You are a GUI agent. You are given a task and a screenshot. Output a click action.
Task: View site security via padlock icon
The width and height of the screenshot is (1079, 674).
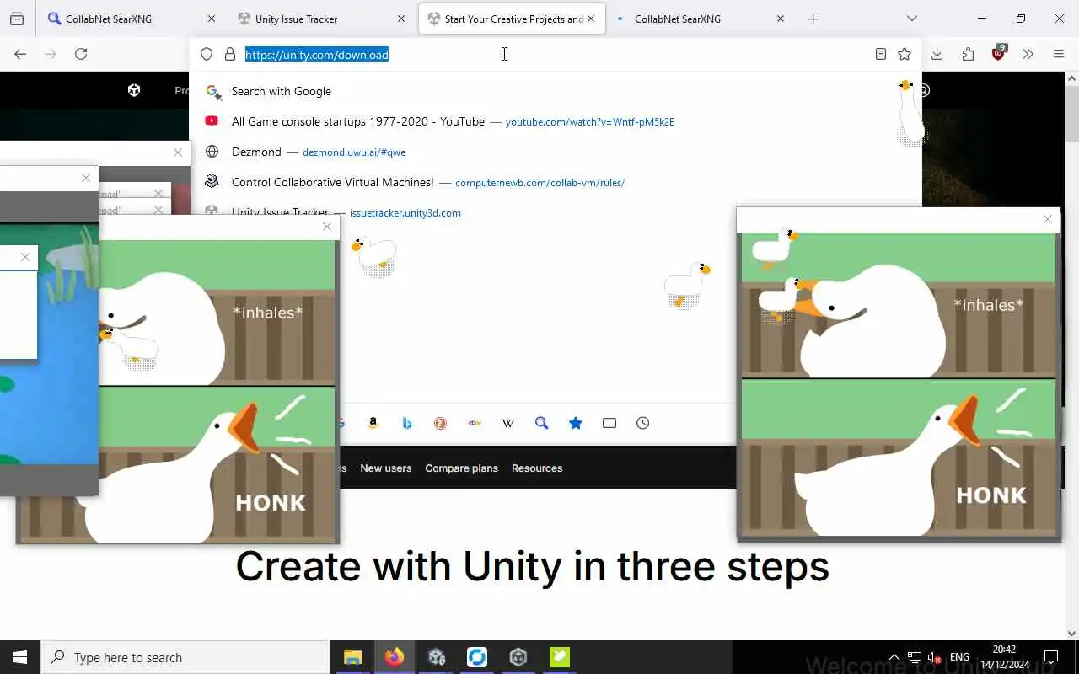coord(229,54)
